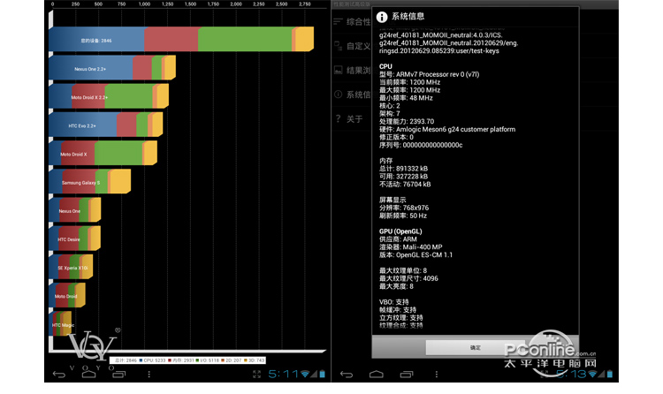Click the 最小频率: 48 MHz line
Viewport: 663px width, 394px height.
tap(406, 98)
